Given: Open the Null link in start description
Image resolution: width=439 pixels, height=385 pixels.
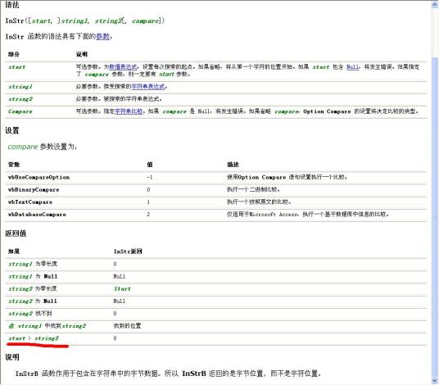Looking at the screenshot, I should [352, 67].
